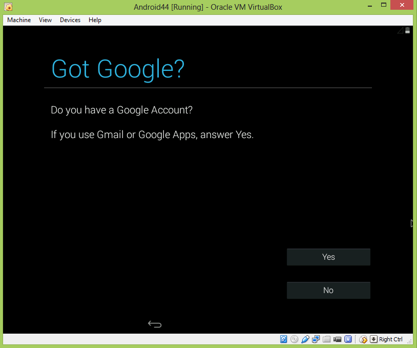Click the Right Ctrl host key label
The height and width of the screenshot is (348, 417).
point(391,339)
